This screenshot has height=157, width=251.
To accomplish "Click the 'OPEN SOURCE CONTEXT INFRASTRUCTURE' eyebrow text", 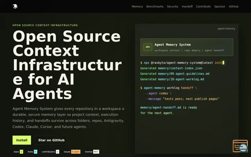I will pos(45,25).
